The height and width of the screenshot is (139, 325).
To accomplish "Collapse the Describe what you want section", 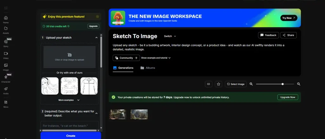I will coord(96,113).
